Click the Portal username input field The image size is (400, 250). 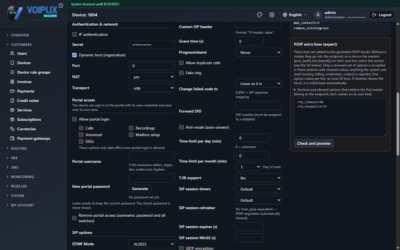(152, 156)
